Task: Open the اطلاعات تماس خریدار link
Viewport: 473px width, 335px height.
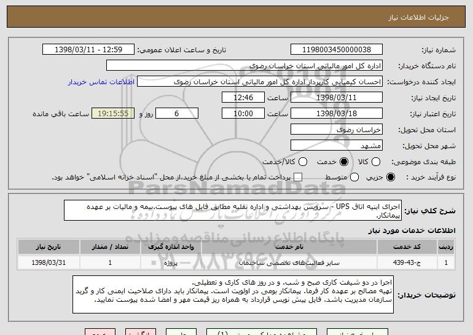Action: pos(101,82)
